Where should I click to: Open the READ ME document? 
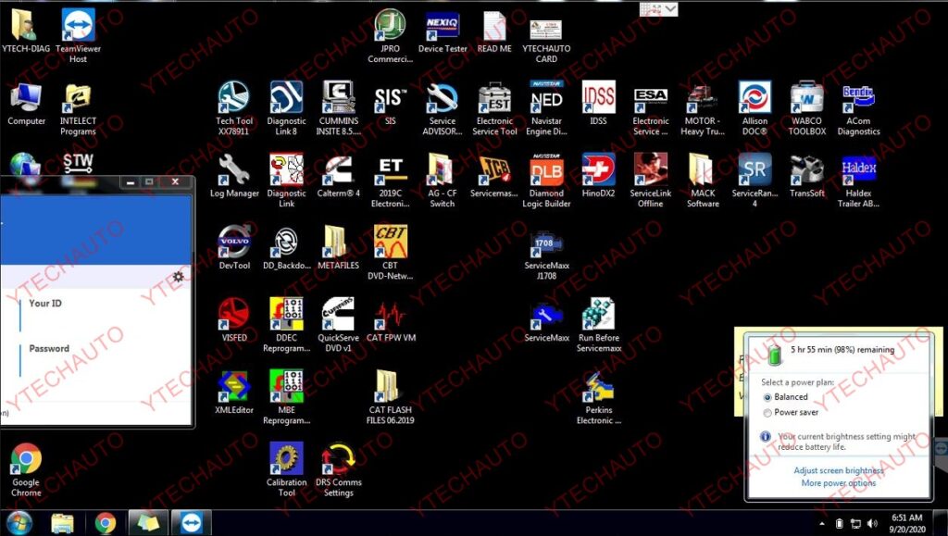pos(494,31)
